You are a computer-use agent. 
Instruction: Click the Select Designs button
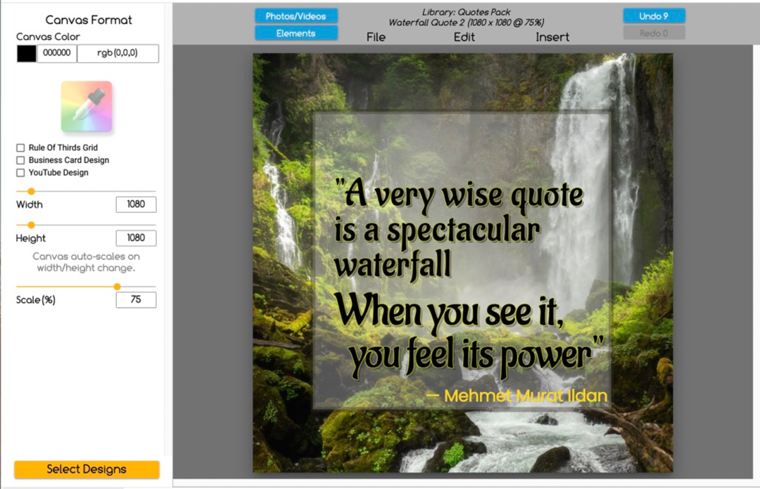(87, 469)
